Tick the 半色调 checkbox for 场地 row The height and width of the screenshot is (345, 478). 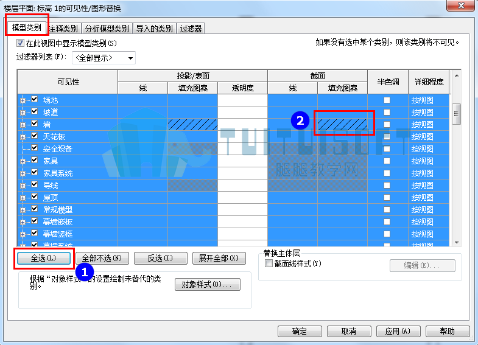click(x=387, y=100)
